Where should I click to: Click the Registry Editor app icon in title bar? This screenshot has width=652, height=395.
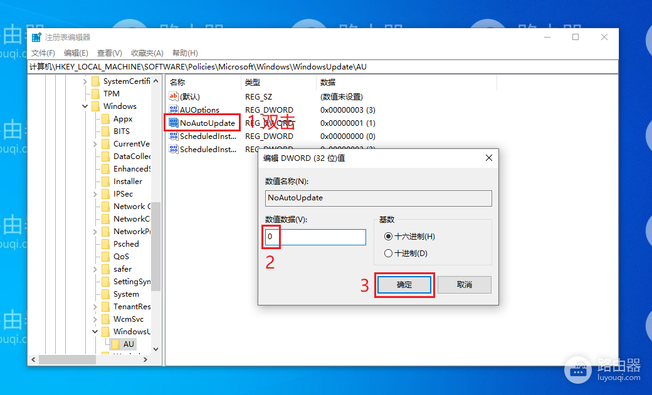click(36, 38)
